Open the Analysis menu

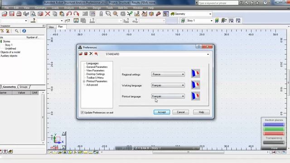[69, 8]
